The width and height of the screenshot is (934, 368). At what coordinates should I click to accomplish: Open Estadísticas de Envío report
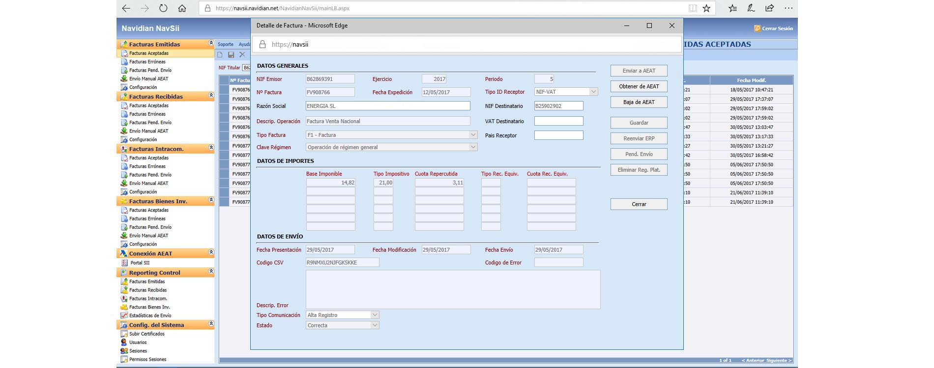[150, 315]
